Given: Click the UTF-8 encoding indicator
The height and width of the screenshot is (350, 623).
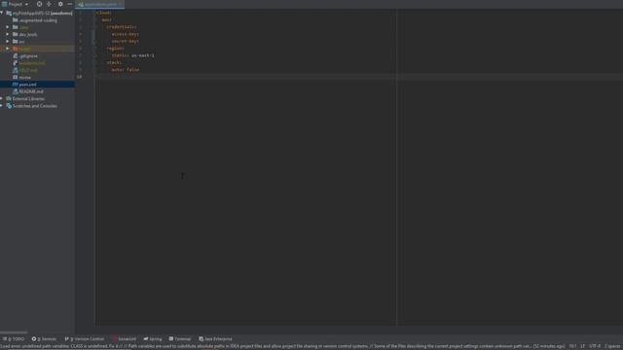Looking at the screenshot, I should click(x=595, y=346).
